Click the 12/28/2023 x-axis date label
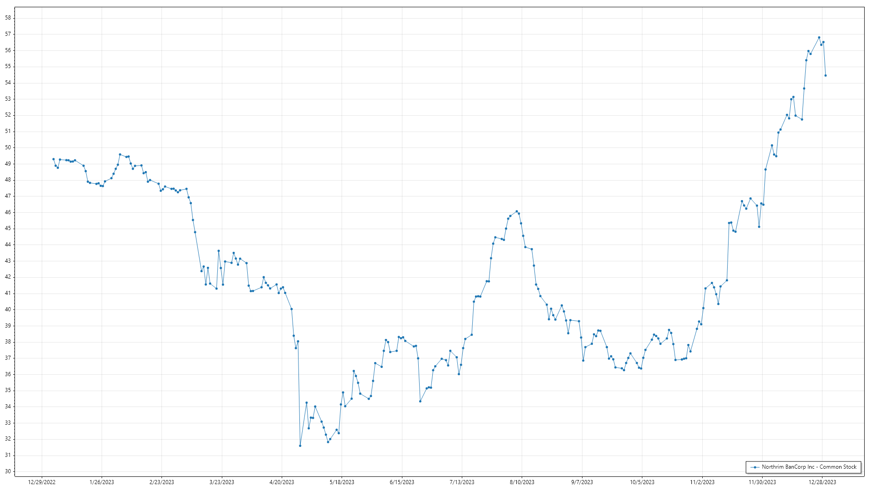871x490 pixels. pos(822,482)
